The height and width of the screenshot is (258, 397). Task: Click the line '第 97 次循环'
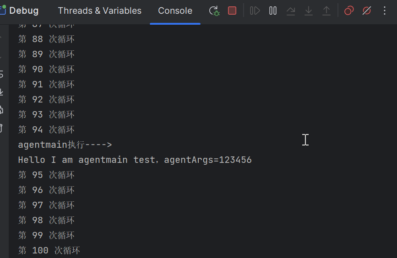(x=46, y=205)
